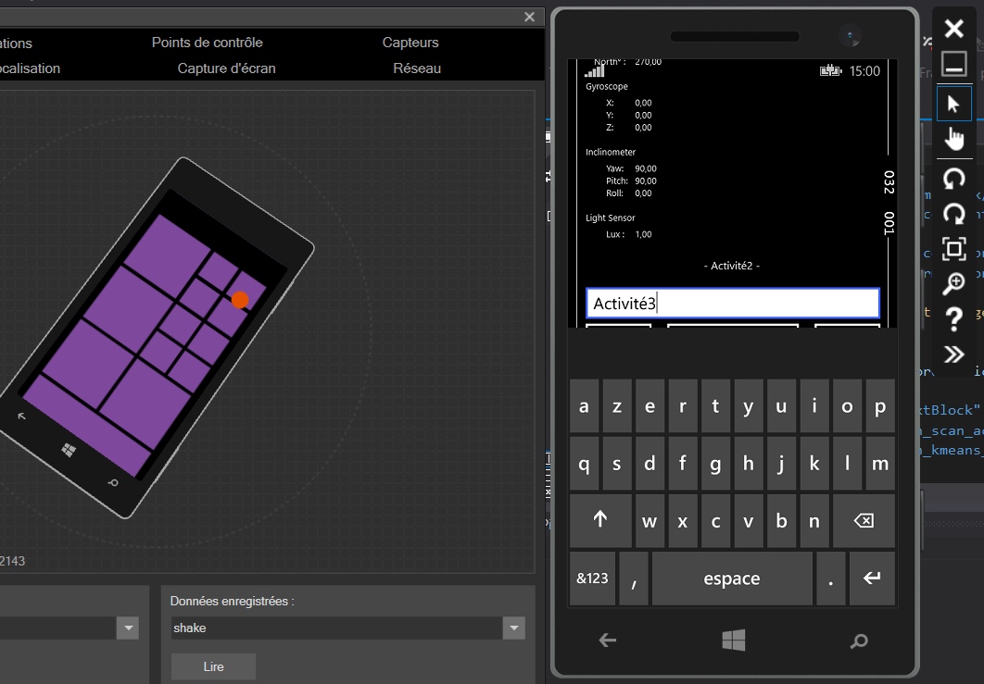Open the recorded data 'shake' dropdown
Screen dimensions: 984x684
pyautogui.click(x=513, y=628)
